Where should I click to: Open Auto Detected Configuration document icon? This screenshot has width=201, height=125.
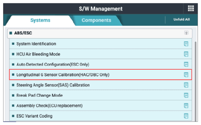click(186, 64)
